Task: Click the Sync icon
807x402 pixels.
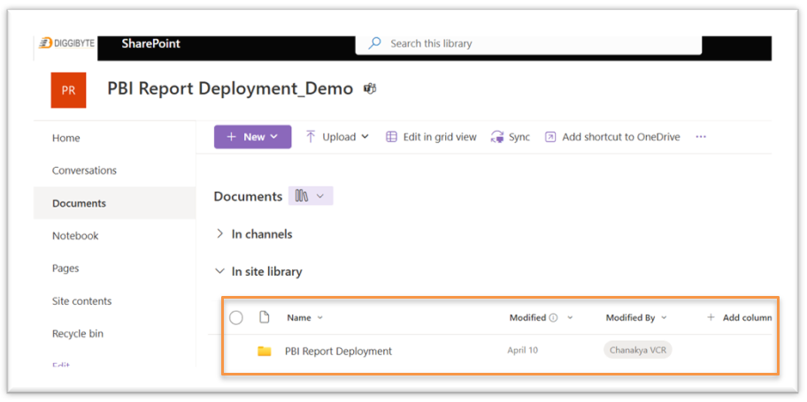Action: coord(497,137)
